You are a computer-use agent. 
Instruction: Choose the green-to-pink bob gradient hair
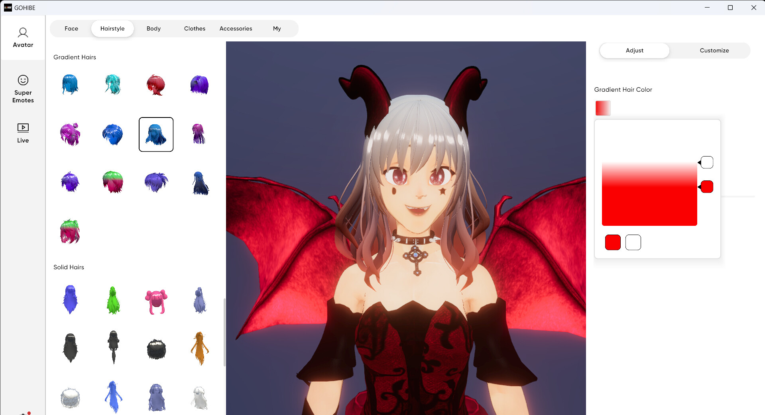(x=113, y=182)
